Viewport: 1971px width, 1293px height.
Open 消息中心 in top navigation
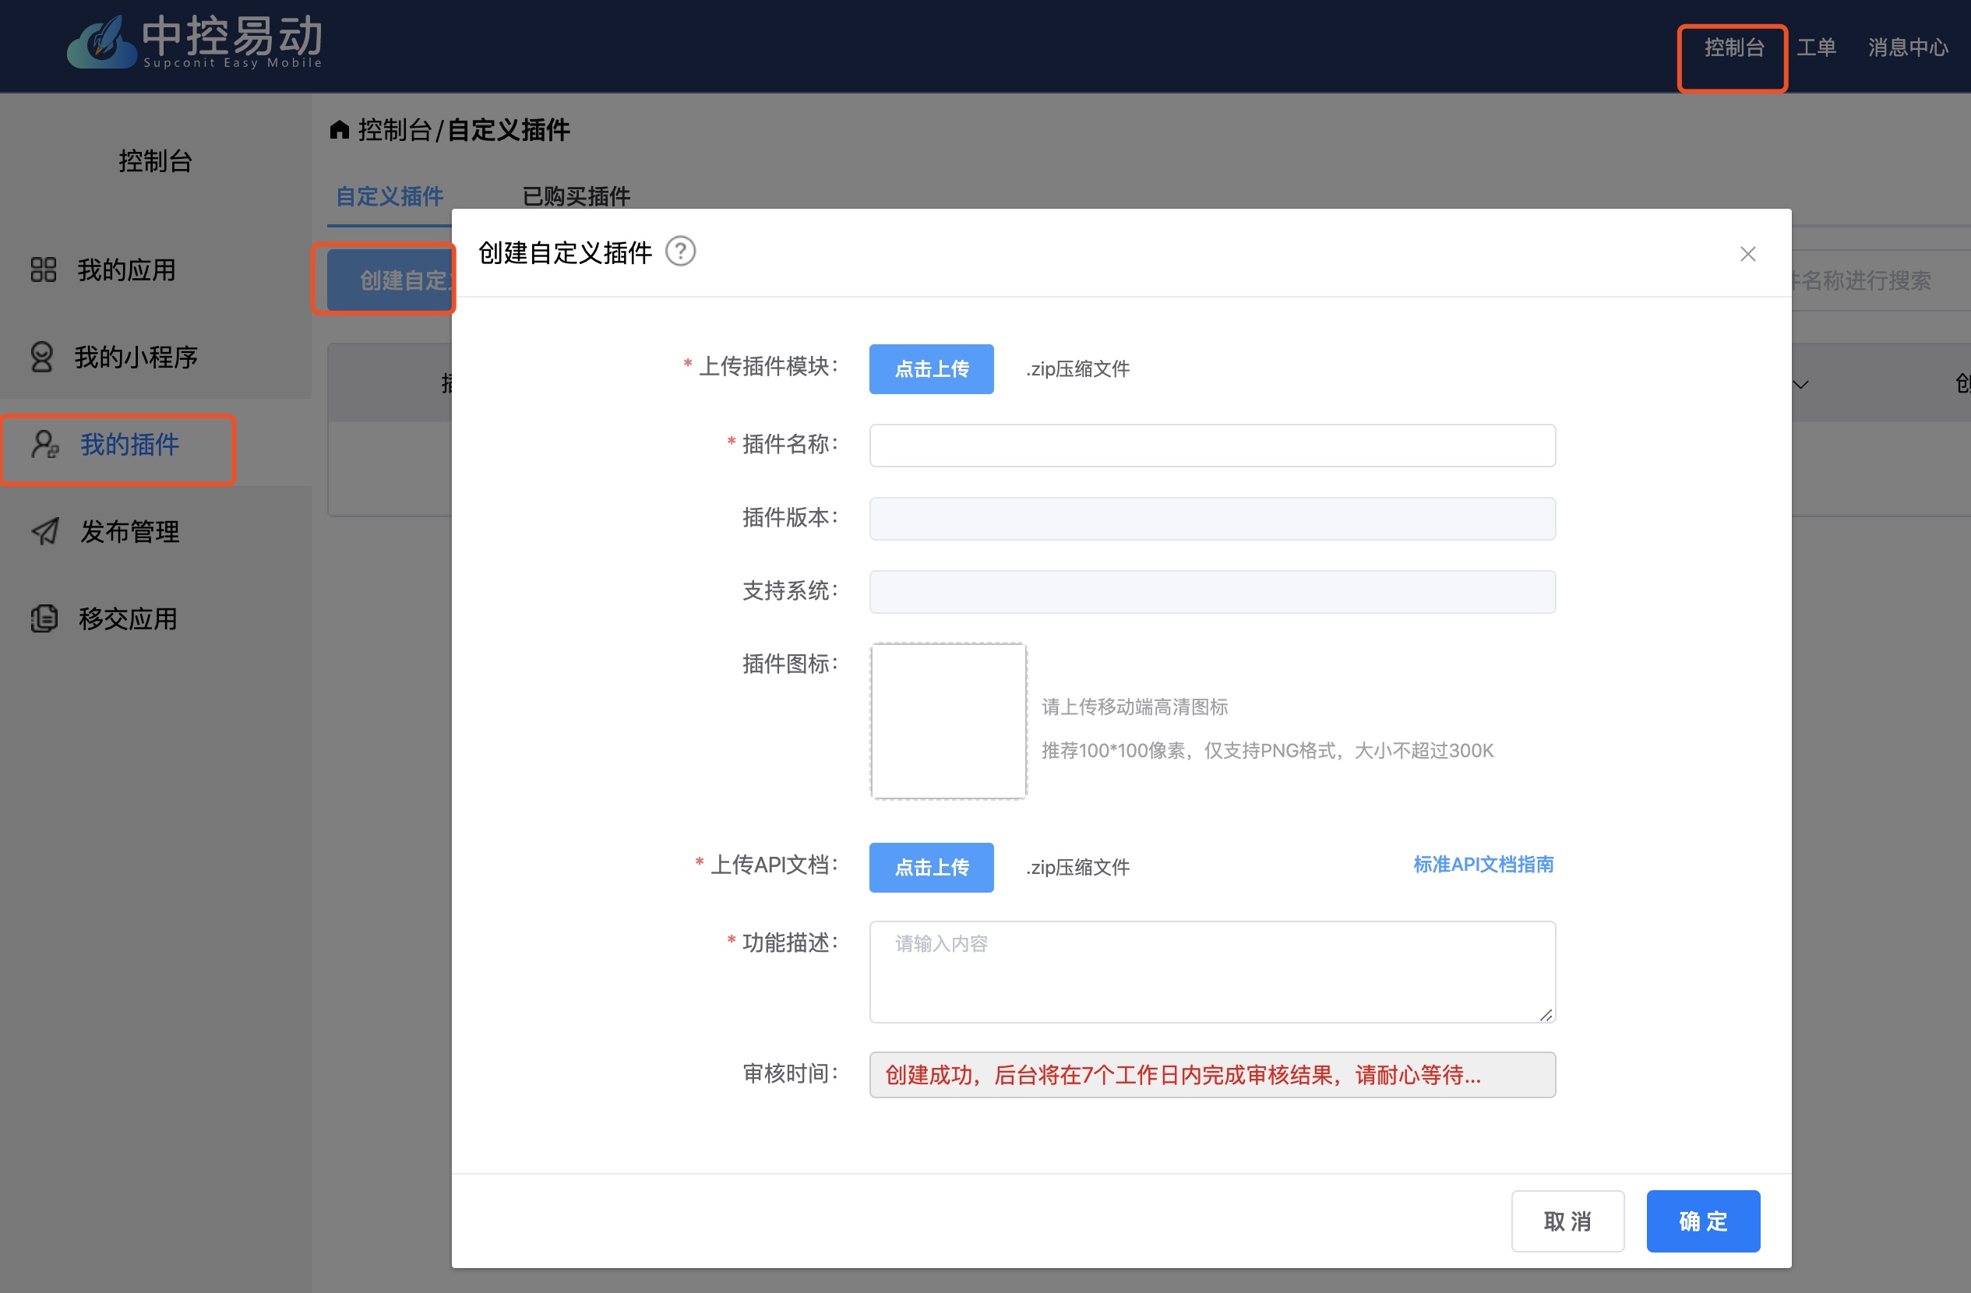tap(1907, 48)
